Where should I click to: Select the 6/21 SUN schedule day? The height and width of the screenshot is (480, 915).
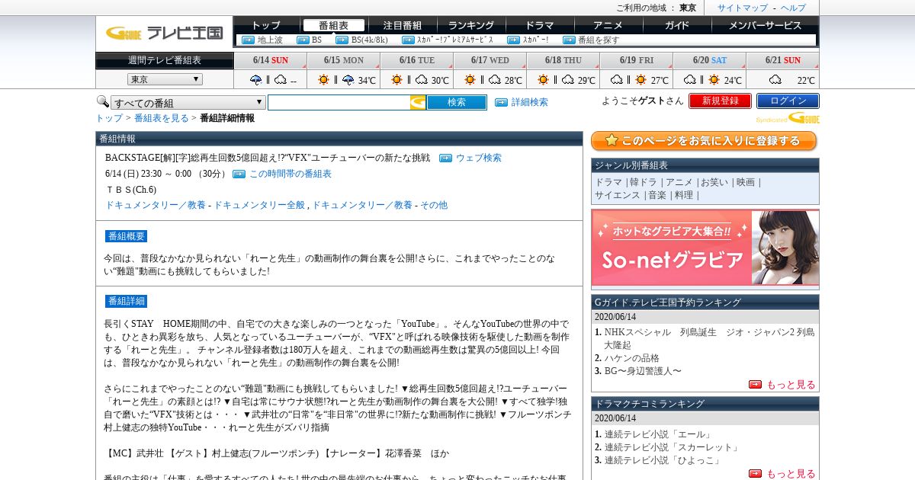(x=782, y=60)
